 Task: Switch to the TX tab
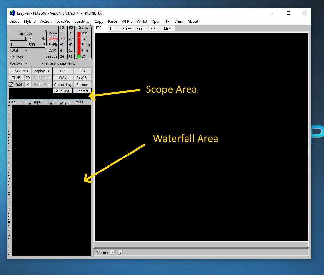click(112, 29)
